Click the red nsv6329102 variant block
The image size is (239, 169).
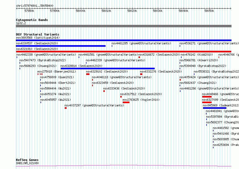coord(88,74)
